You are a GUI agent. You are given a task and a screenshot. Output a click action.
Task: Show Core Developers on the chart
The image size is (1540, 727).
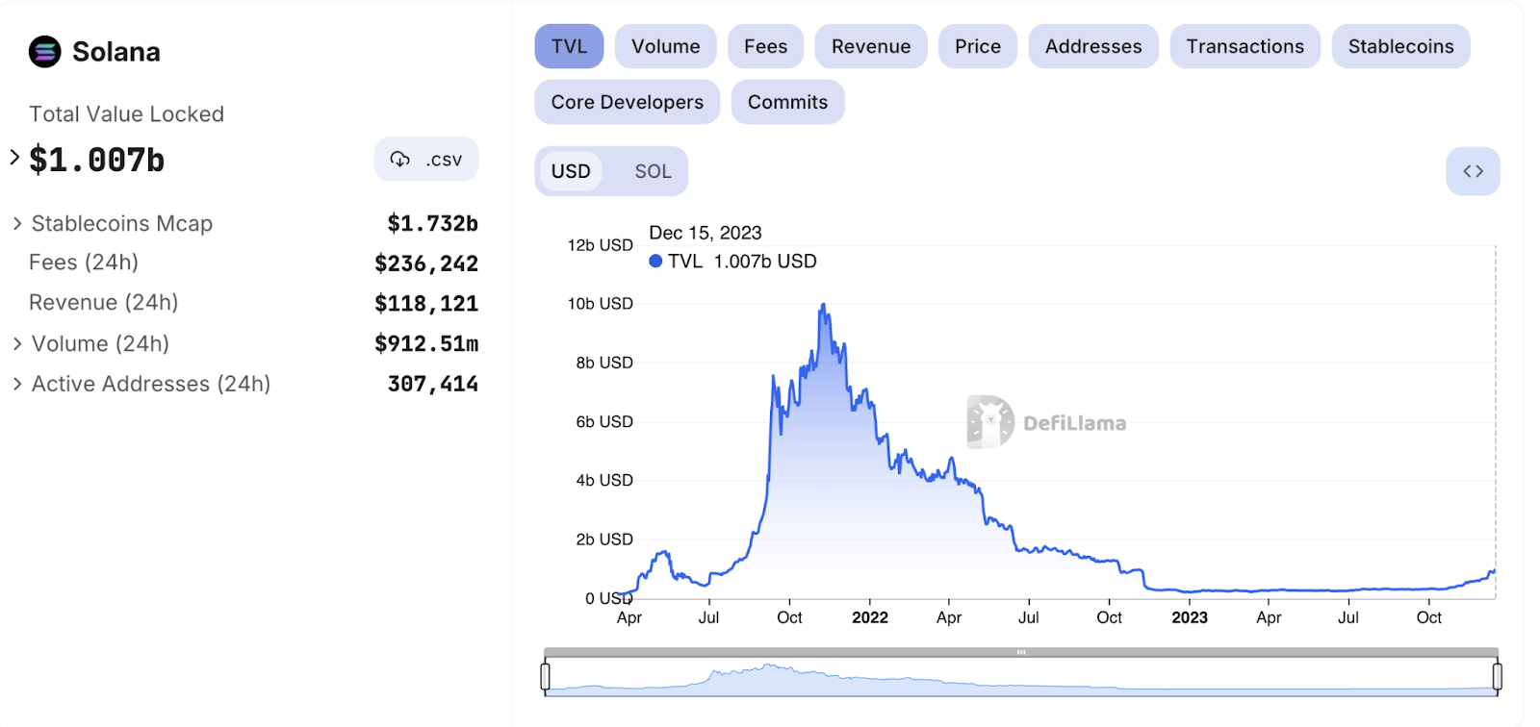[627, 102]
